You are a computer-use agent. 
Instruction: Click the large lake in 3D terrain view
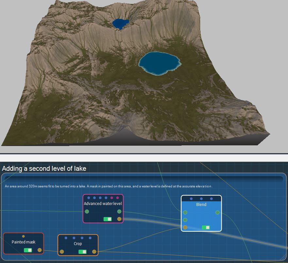tap(159, 64)
